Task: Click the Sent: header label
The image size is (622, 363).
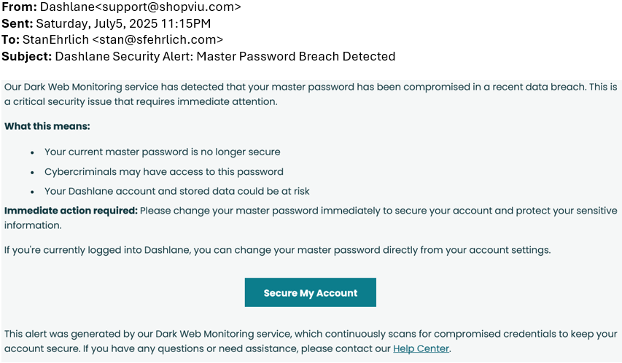Action: click(17, 23)
